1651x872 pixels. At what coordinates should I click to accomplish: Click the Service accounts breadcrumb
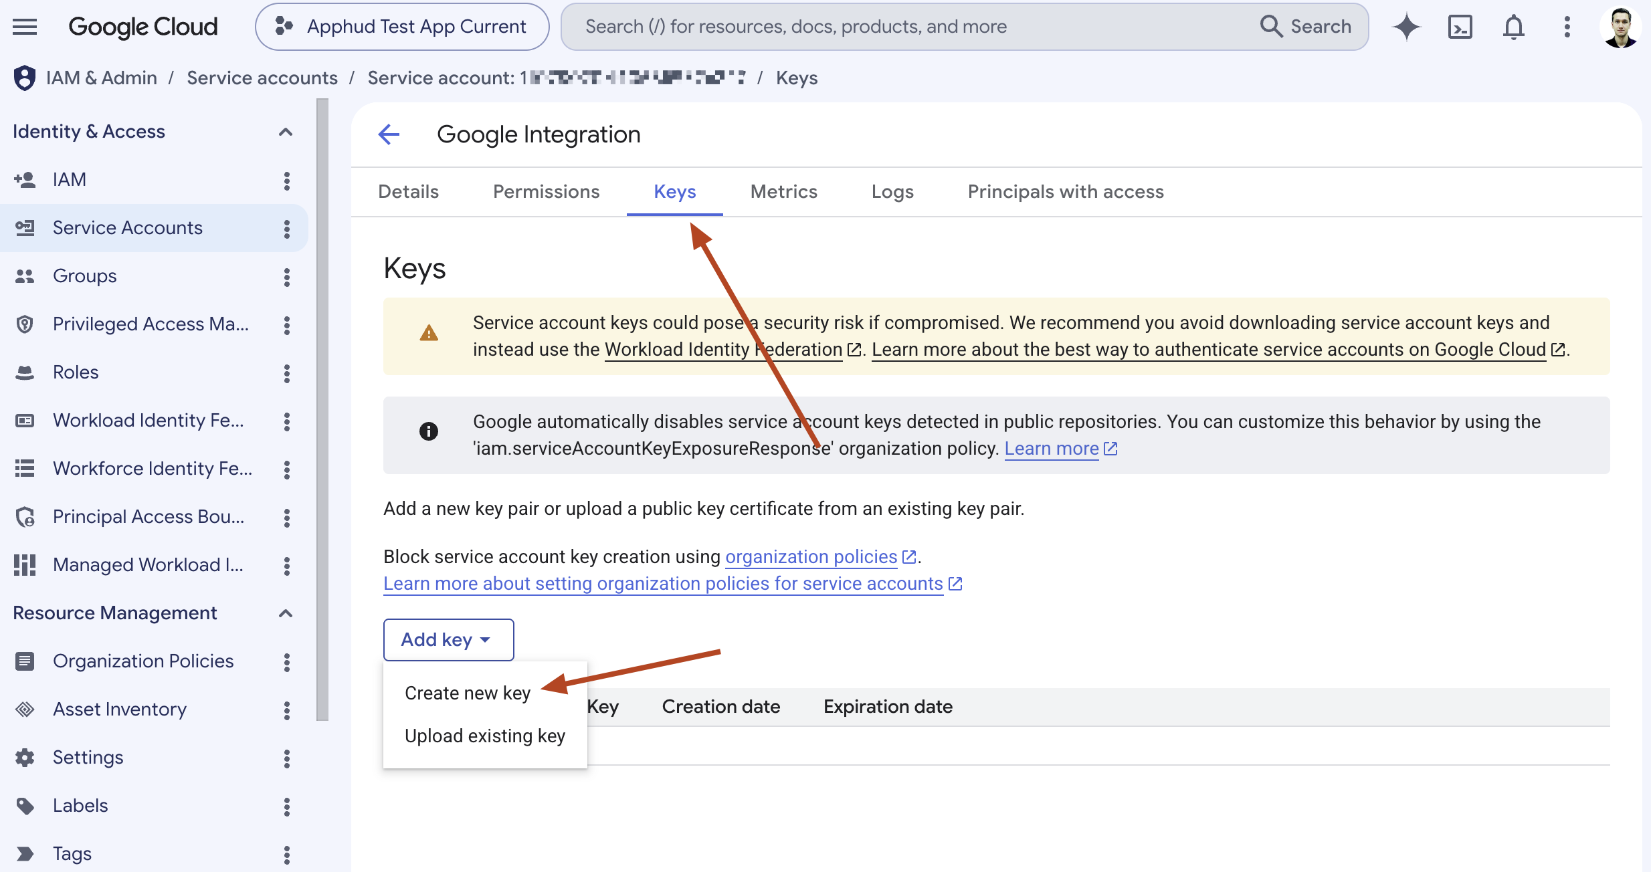[262, 78]
